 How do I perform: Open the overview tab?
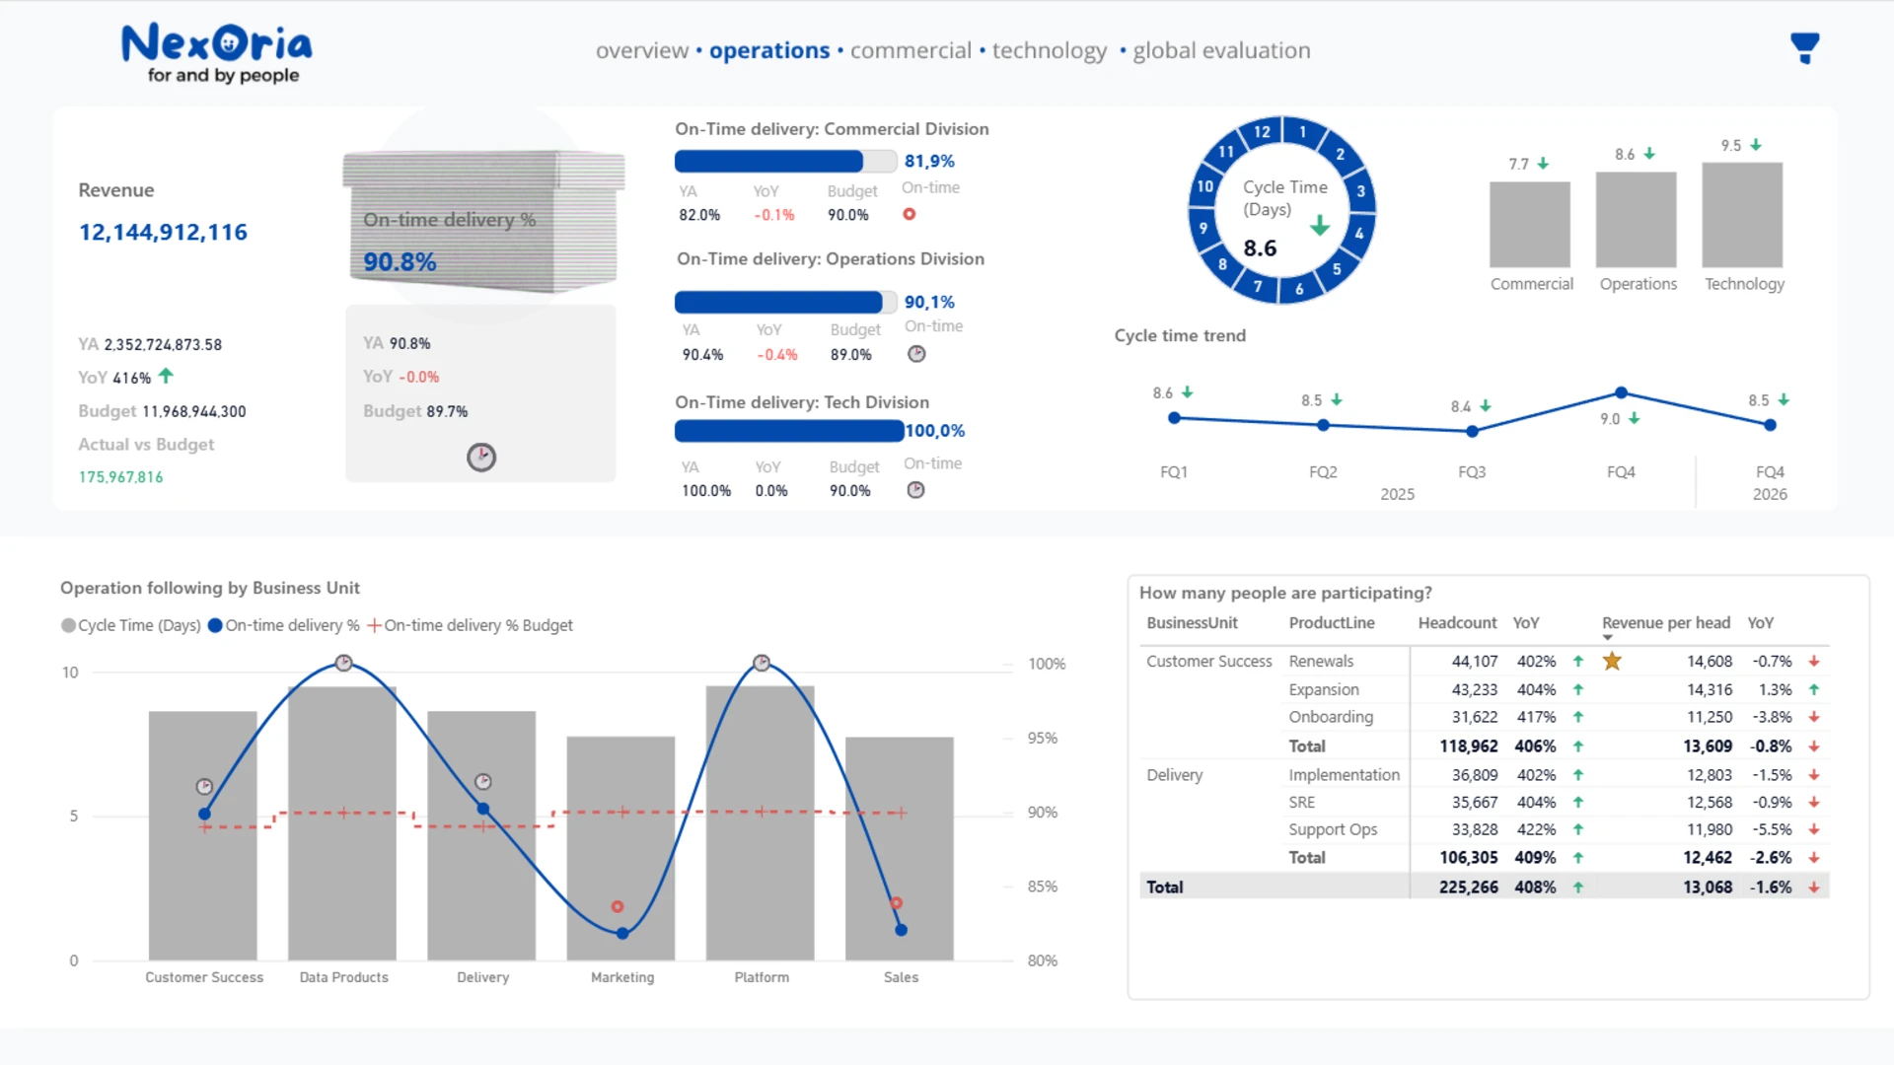641,50
